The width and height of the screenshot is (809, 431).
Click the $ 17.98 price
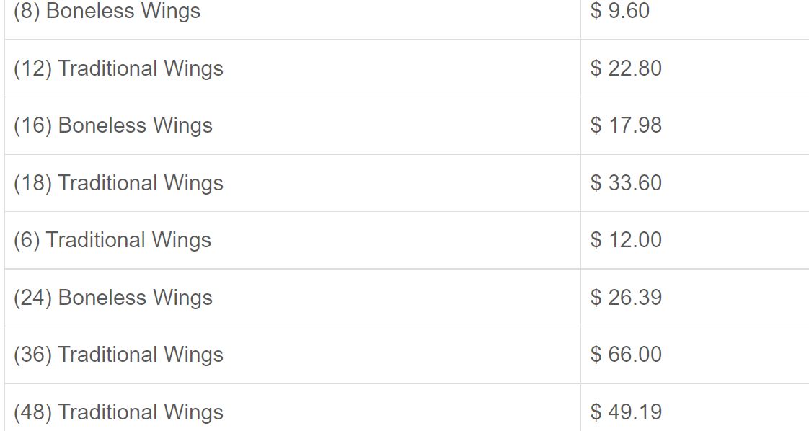626,126
